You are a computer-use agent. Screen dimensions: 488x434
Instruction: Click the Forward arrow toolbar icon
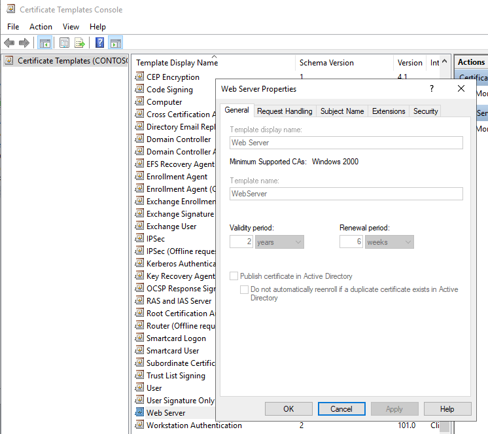point(24,43)
